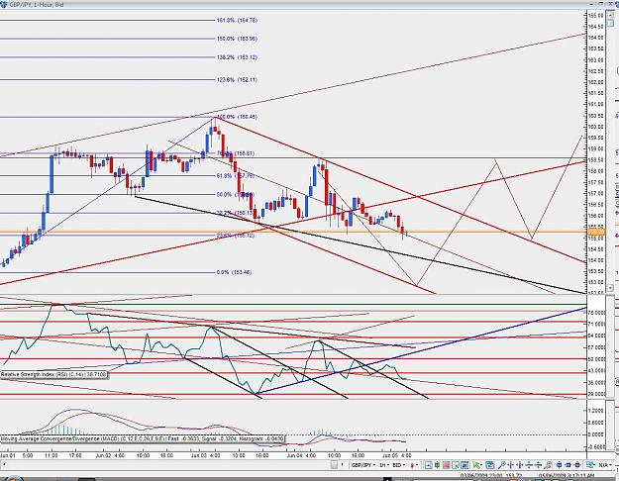
Task: Click the chart title GBP/JPY, 1-Hour, Bid
Action: click(x=37, y=4)
